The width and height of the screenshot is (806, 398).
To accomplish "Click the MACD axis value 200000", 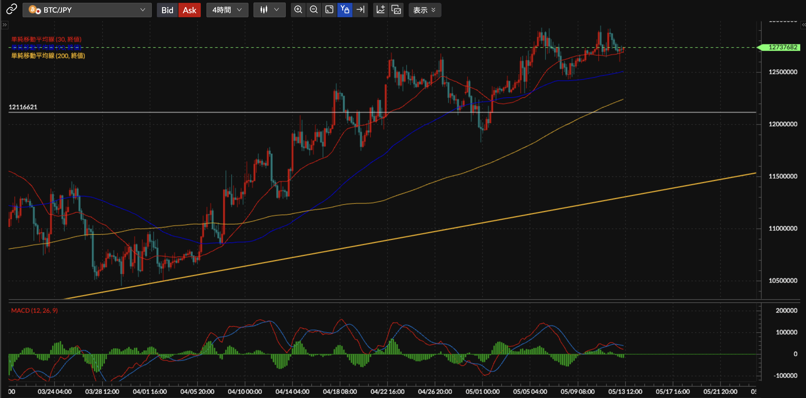I will 786,311.
